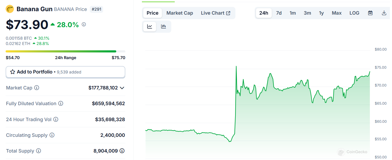Open the Live Chart external link
Screen dimensions: 392x160
click(216, 13)
